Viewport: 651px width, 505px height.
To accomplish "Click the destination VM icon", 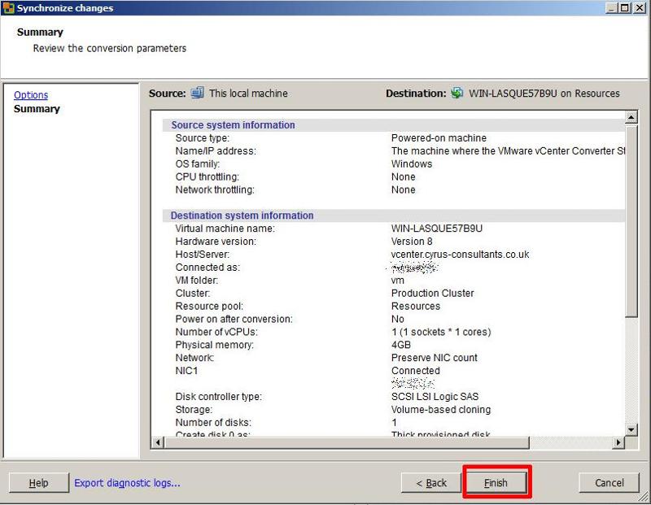I will click(457, 93).
